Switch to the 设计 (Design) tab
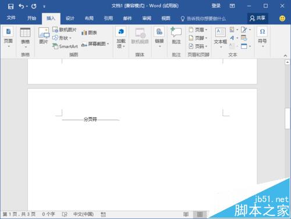Viewport: 291px width, 219px height. click(70, 19)
